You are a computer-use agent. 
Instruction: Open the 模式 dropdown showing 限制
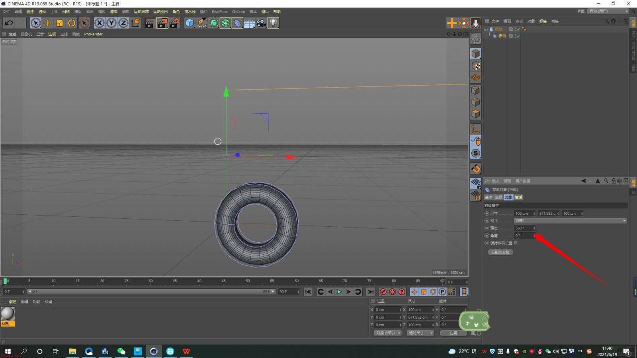[x=570, y=221]
